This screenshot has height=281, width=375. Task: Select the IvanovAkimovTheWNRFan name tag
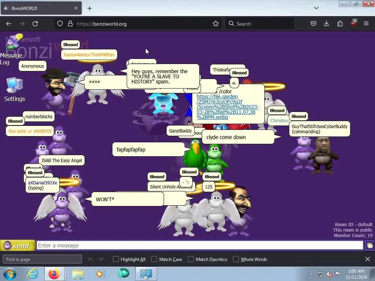[89, 55]
